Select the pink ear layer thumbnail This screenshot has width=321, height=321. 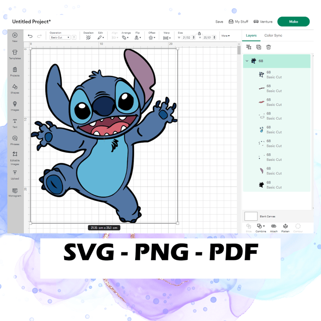(262, 171)
